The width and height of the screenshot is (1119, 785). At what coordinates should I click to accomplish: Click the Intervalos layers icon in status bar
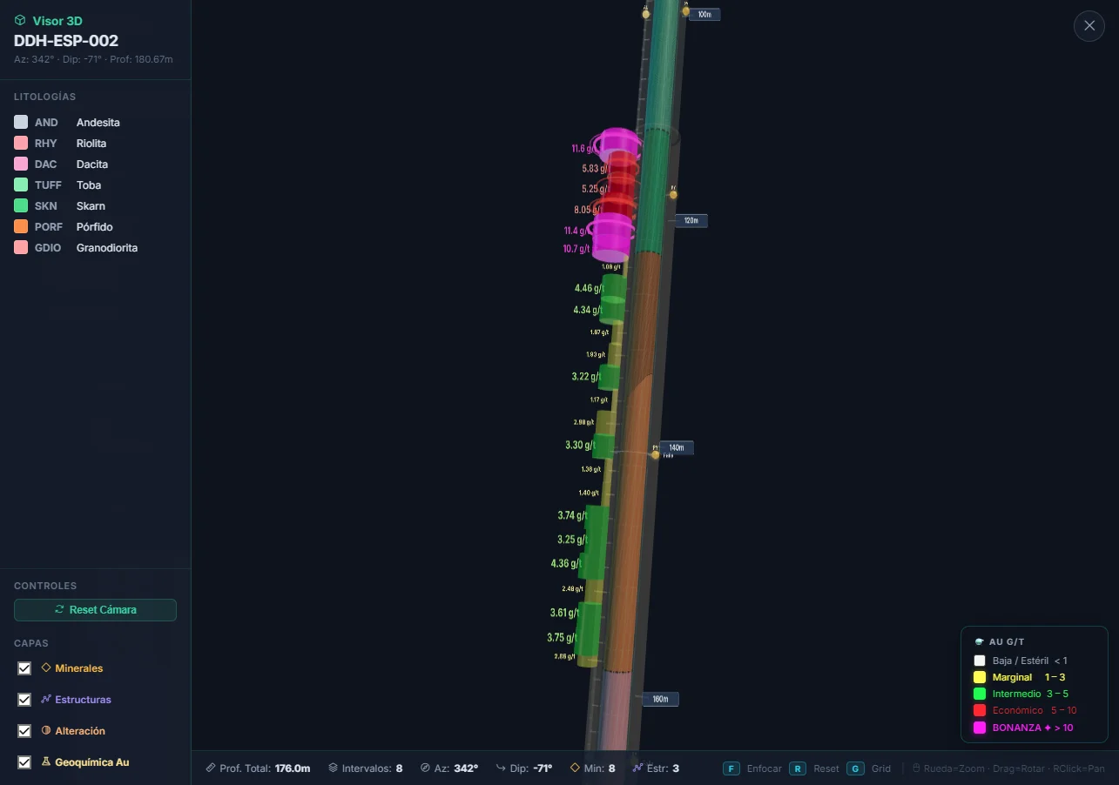click(x=333, y=768)
